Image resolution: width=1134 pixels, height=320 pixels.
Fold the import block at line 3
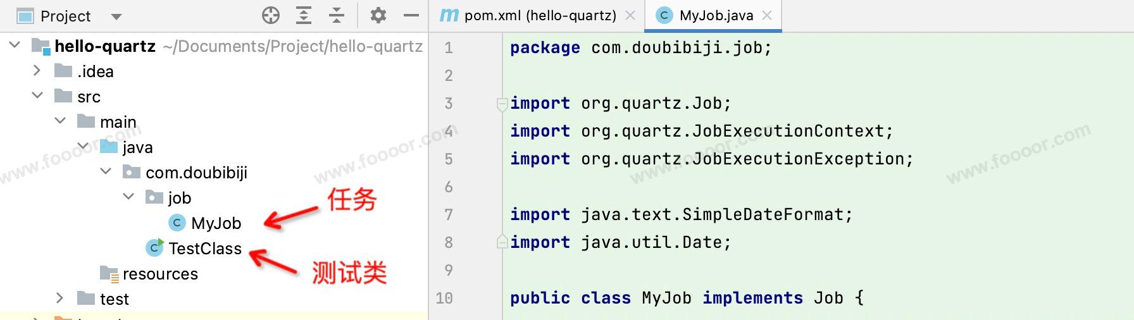[502, 104]
